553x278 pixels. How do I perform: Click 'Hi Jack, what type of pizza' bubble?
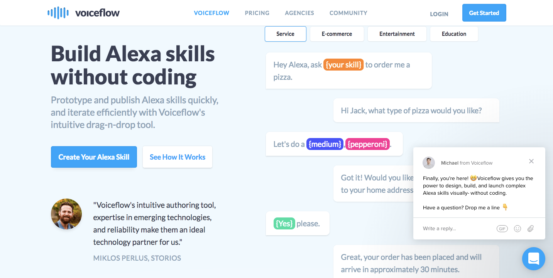pos(416,111)
